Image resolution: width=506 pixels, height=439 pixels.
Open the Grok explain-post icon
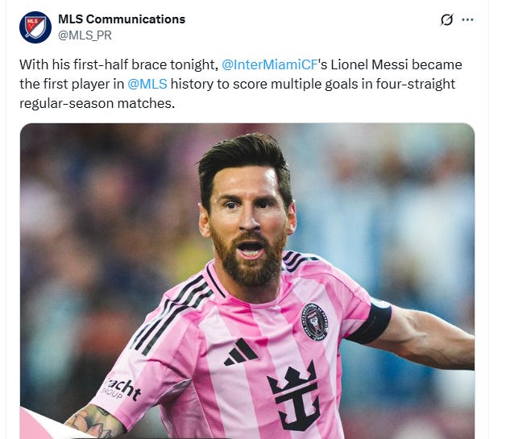(x=446, y=19)
